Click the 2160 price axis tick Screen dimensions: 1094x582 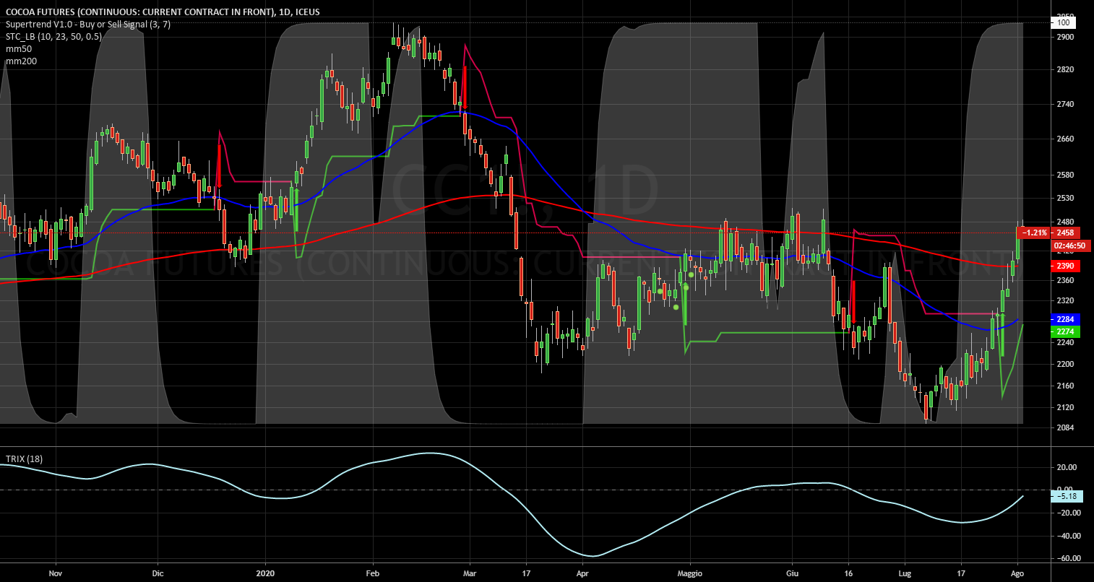coord(1066,386)
